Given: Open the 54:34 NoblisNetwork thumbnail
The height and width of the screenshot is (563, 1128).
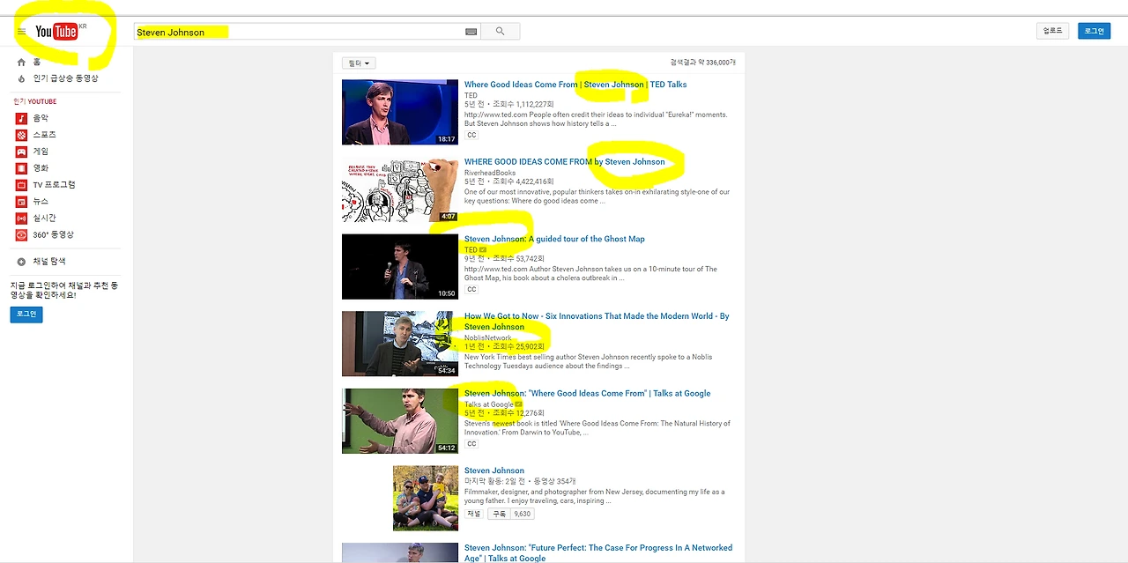Looking at the screenshot, I should tap(400, 344).
